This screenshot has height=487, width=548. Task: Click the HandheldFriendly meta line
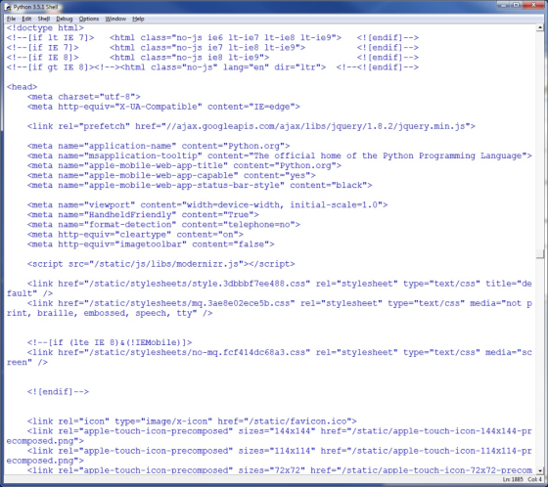(x=143, y=215)
